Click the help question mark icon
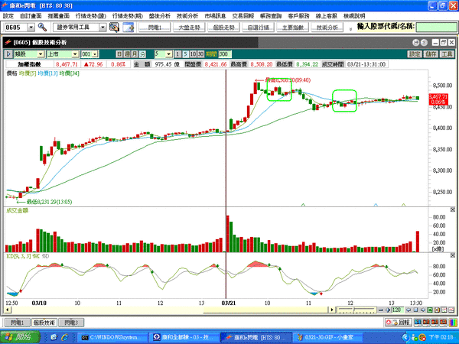Image resolution: width=459 pixels, height=344 pixels. (x=424, y=43)
